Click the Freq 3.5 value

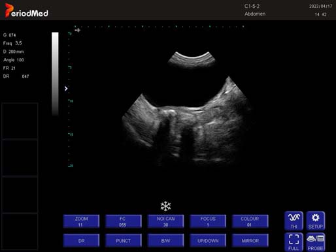(12, 43)
